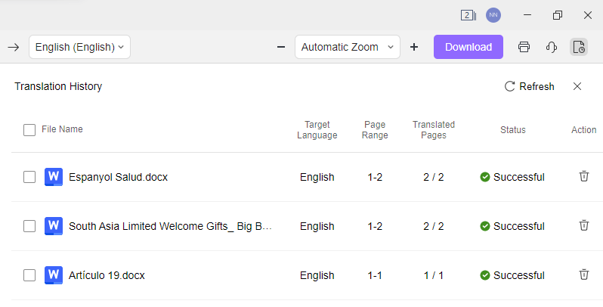Click the Target Language column header

pyautogui.click(x=317, y=130)
